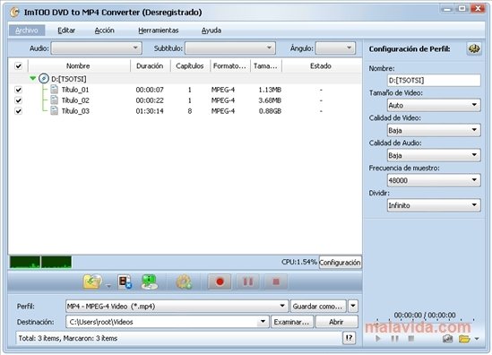492x355 pixels.
Task: Collapse the D:[TSOTSI] tree node
Action: pos(33,79)
